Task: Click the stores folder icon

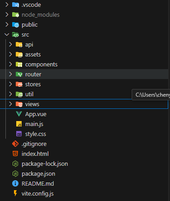Action: (x=19, y=84)
